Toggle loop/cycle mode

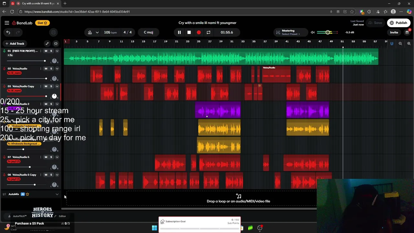point(209,32)
